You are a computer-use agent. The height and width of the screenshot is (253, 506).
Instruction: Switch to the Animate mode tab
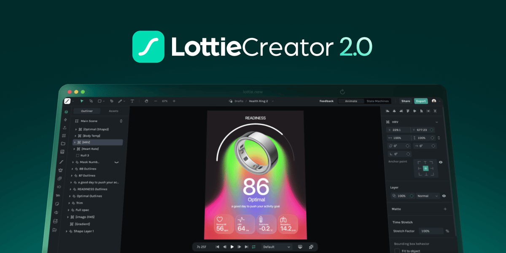pyautogui.click(x=351, y=101)
